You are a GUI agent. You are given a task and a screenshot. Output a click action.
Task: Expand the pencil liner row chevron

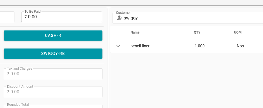click(118, 46)
